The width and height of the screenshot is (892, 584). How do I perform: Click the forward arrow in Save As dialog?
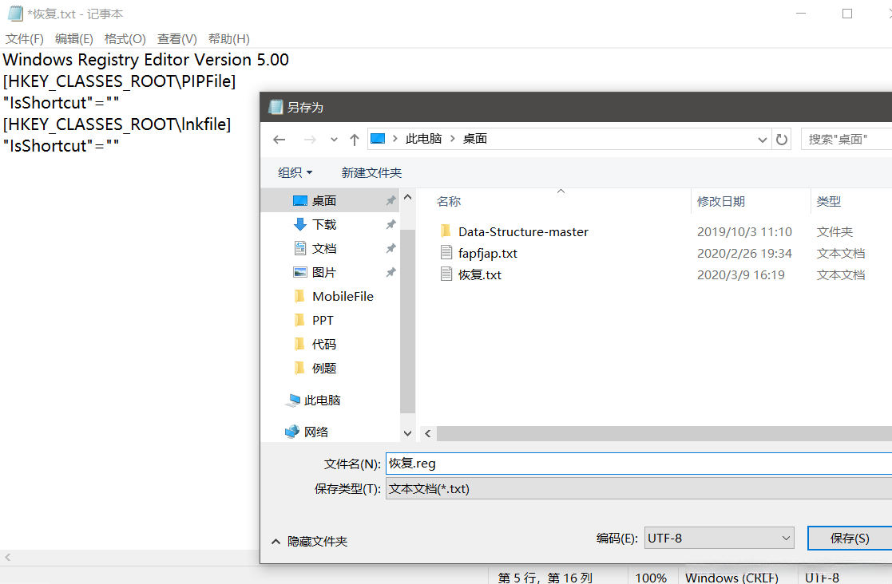[310, 139]
